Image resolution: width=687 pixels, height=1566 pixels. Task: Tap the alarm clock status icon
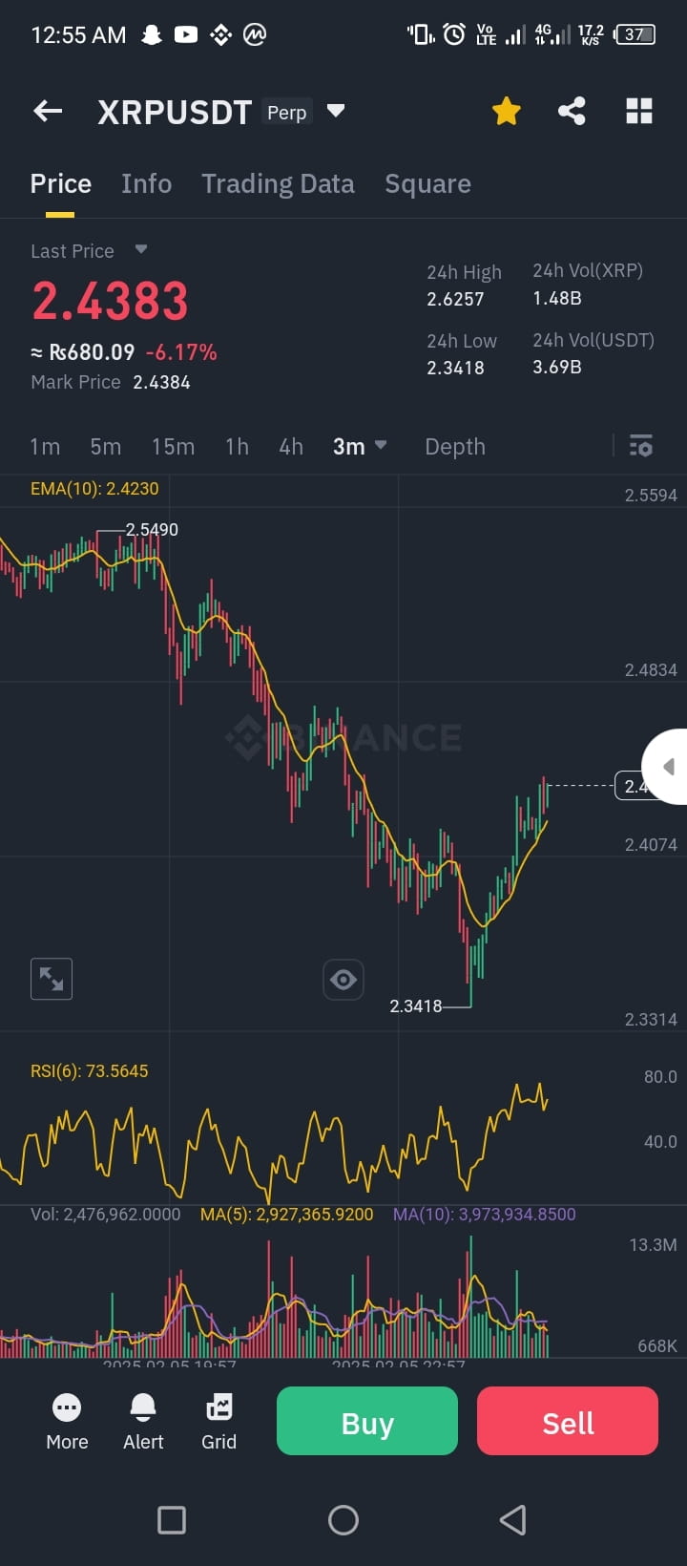pyautogui.click(x=454, y=34)
